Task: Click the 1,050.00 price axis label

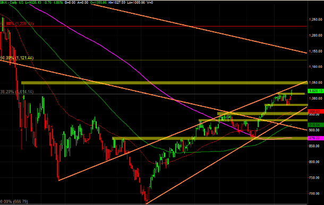Action: (316, 83)
